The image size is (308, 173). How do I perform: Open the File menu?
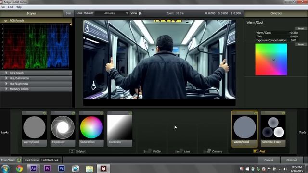point(3,7)
